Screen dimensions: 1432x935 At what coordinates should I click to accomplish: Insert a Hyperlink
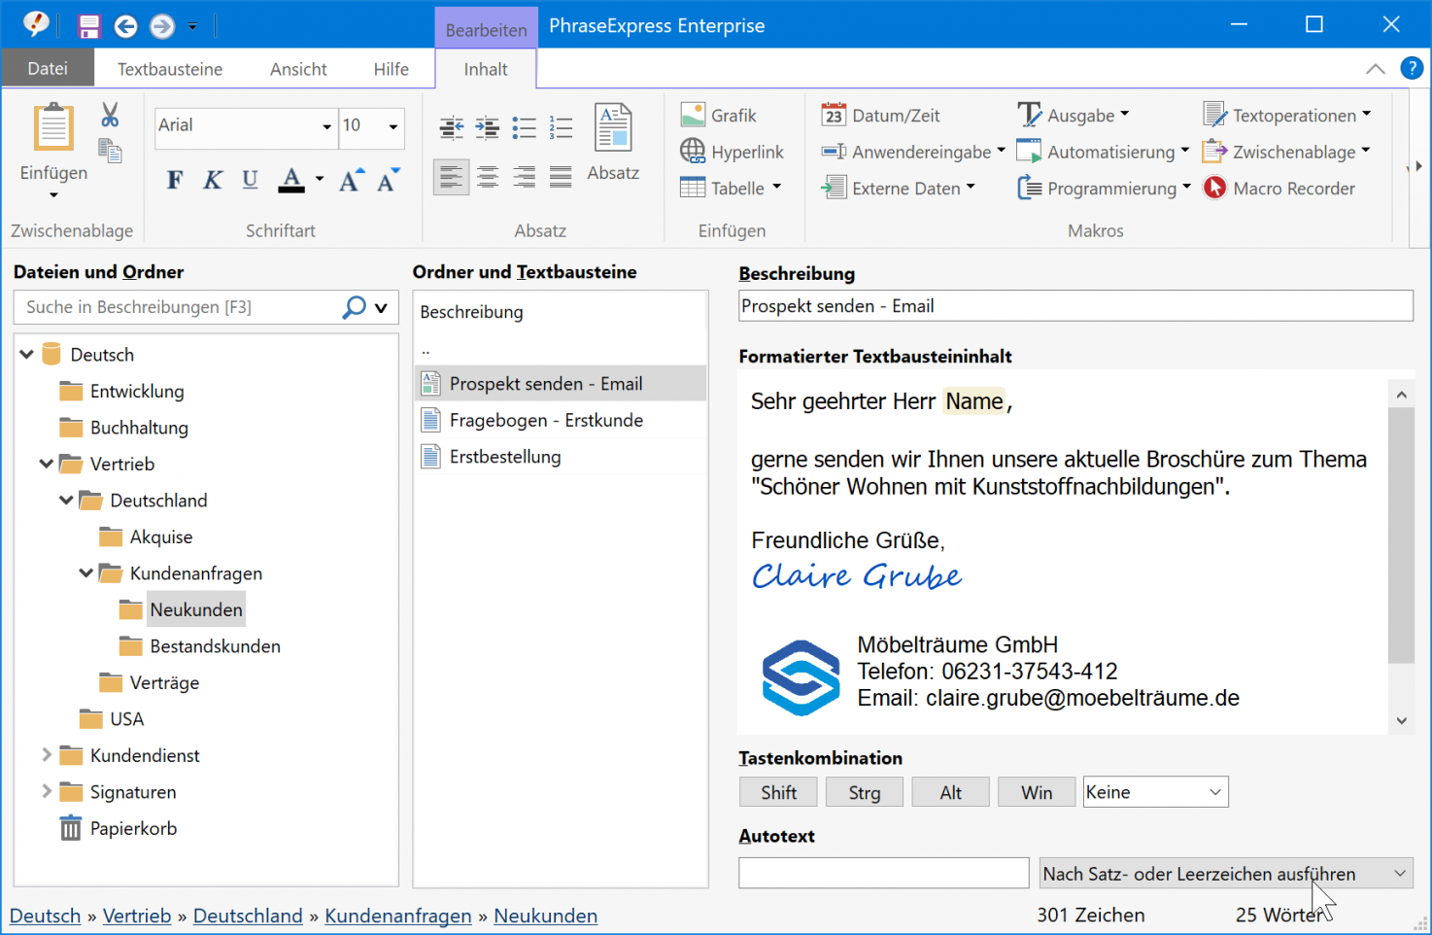click(733, 152)
